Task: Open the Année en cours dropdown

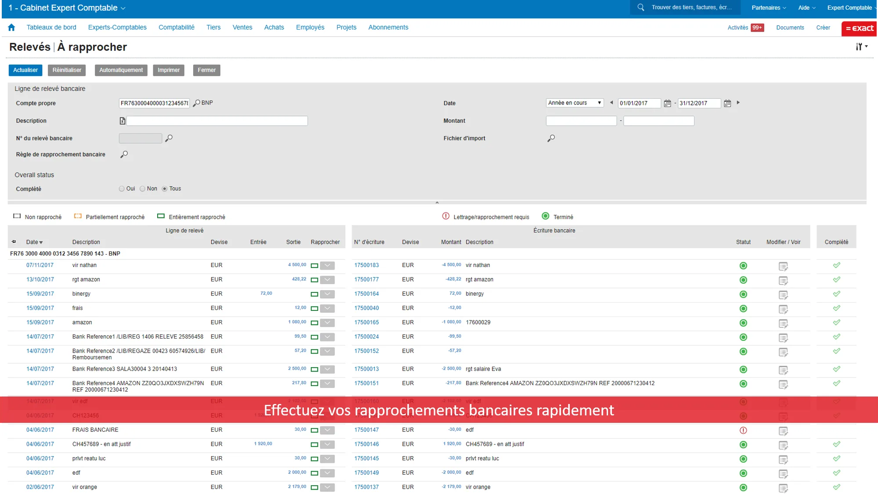Action: pos(575,103)
